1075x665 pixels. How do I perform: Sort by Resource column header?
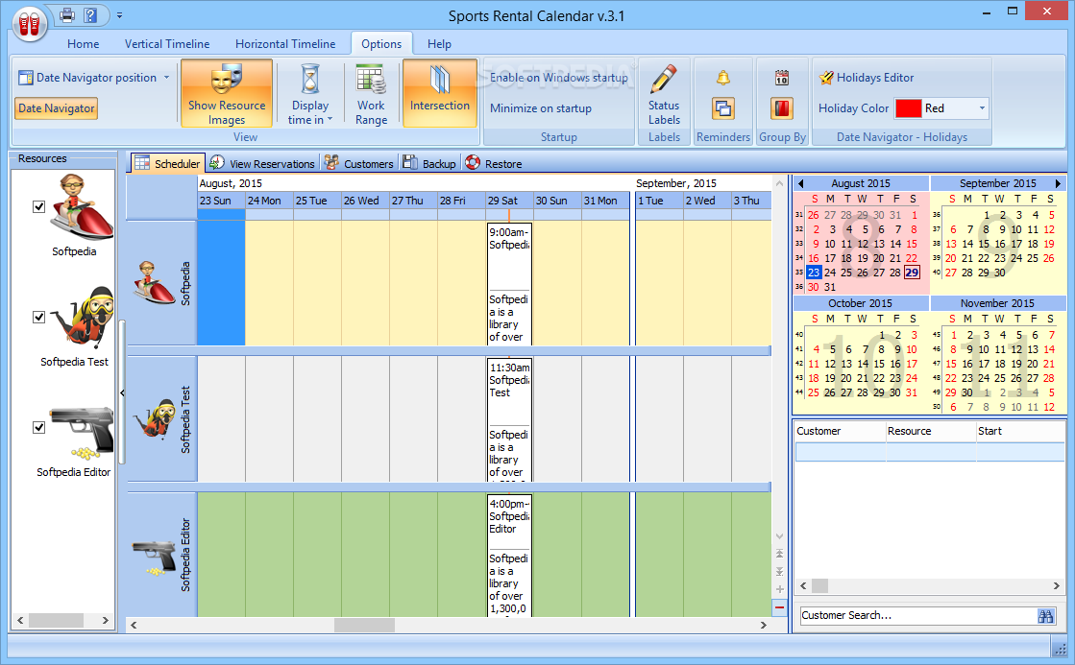click(930, 431)
